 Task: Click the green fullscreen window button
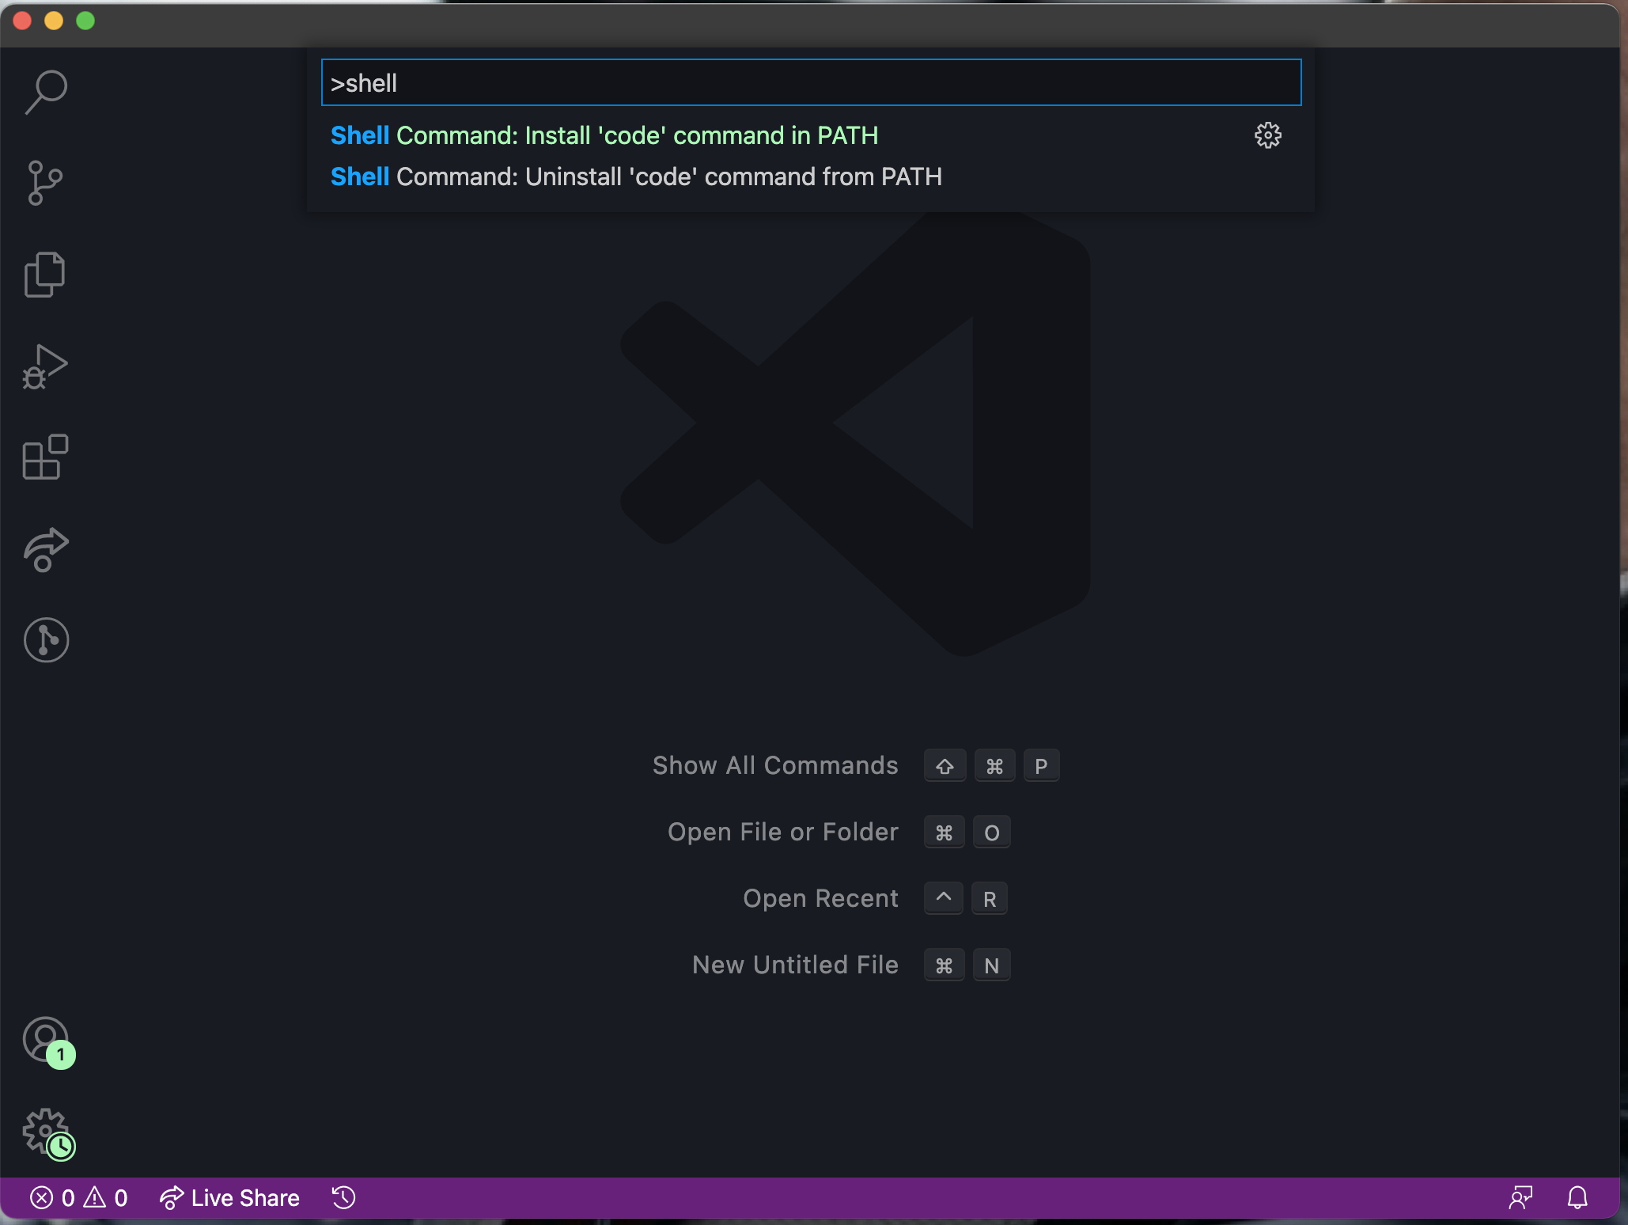85,21
